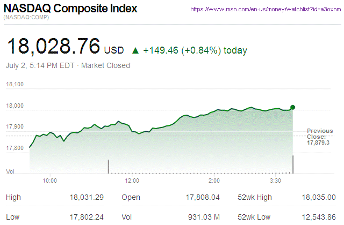Viewport: 344px width, 225px height.
Task: Click the NASDAQ Composite Index title
Action: click(x=70, y=9)
